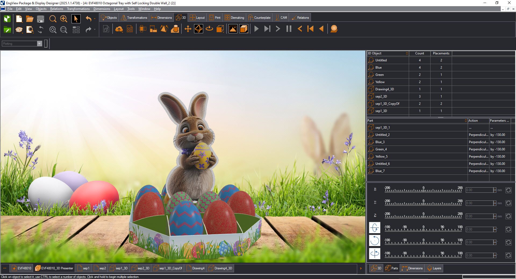Sort the 3D Object column header
The image size is (516, 279).
388,53
